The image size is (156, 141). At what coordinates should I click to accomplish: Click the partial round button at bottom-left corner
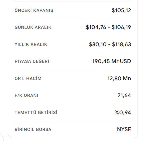[1, 137]
